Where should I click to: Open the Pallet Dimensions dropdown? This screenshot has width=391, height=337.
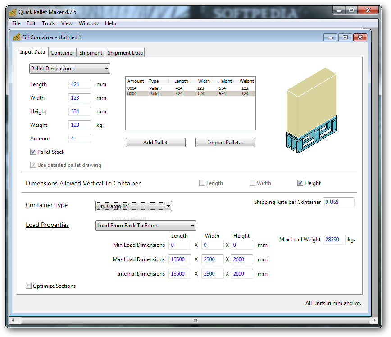[69, 69]
